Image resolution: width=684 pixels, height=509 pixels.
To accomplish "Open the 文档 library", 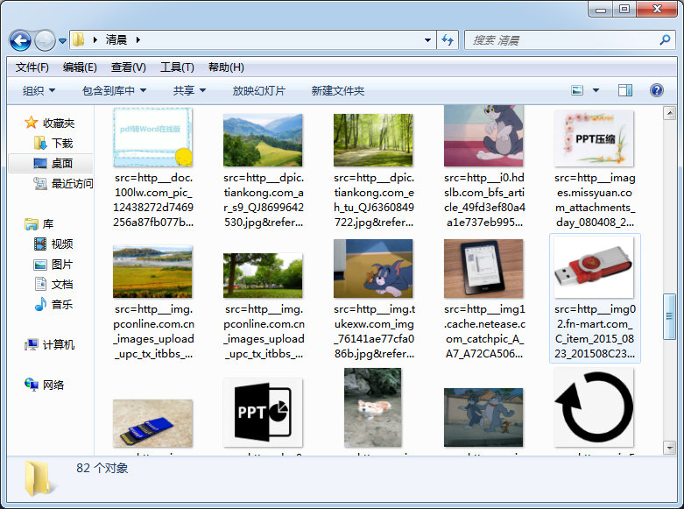I will (53, 284).
